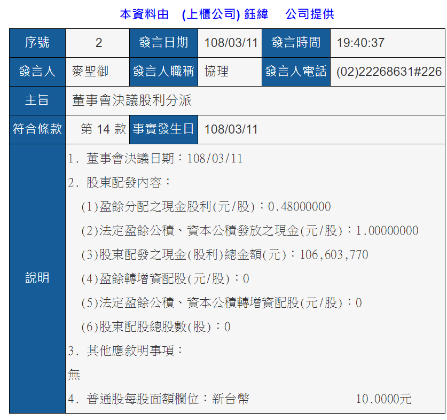Click the '發言人' header cell
447x420 pixels.
[37, 72]
